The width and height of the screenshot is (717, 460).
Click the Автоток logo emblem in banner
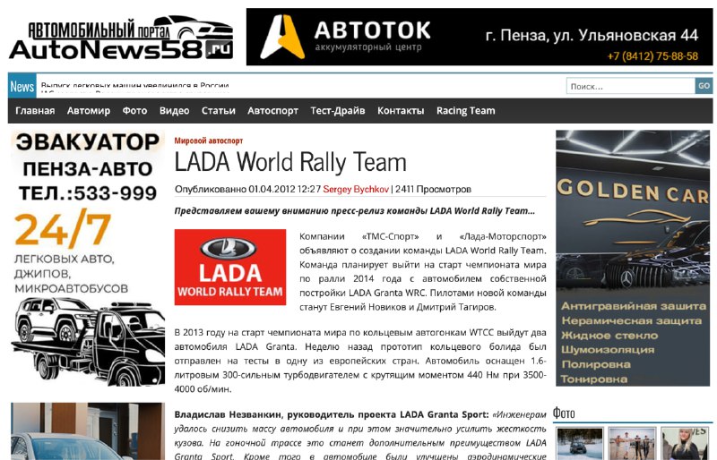[282, 37]
